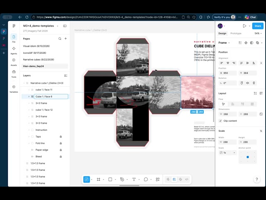The height and width of the screenshot is (200, 266).
Task: Select the Frame tool in bottom toolbar
Action: click(99, 179)
